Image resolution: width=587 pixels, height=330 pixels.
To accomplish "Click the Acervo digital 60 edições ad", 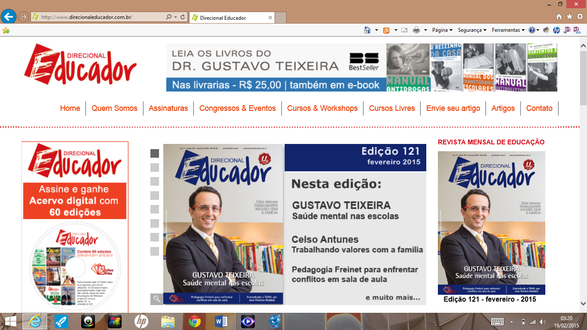I will (75, 227).
